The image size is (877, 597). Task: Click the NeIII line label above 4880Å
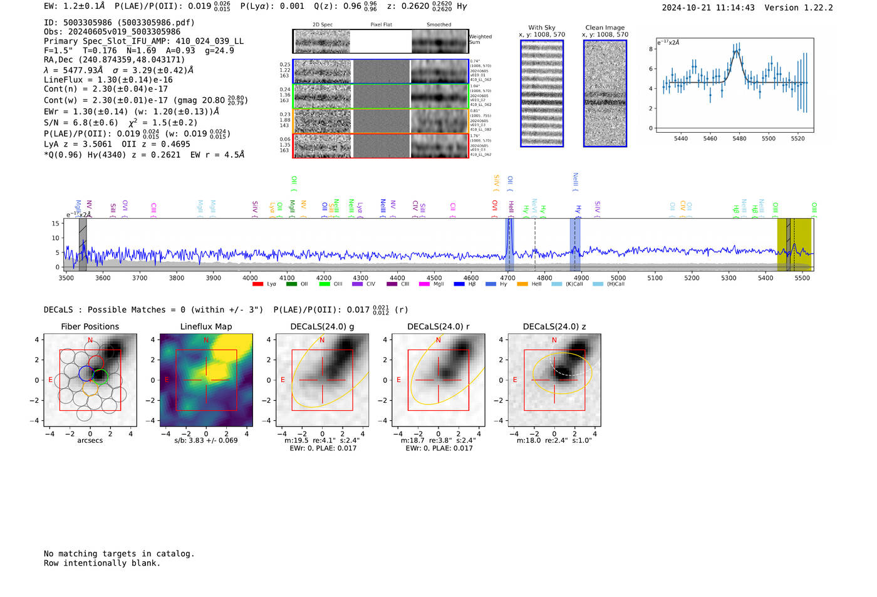[x=575, y=182]
